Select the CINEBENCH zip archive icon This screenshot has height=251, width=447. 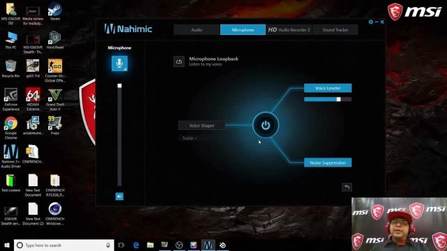point(33,154)
